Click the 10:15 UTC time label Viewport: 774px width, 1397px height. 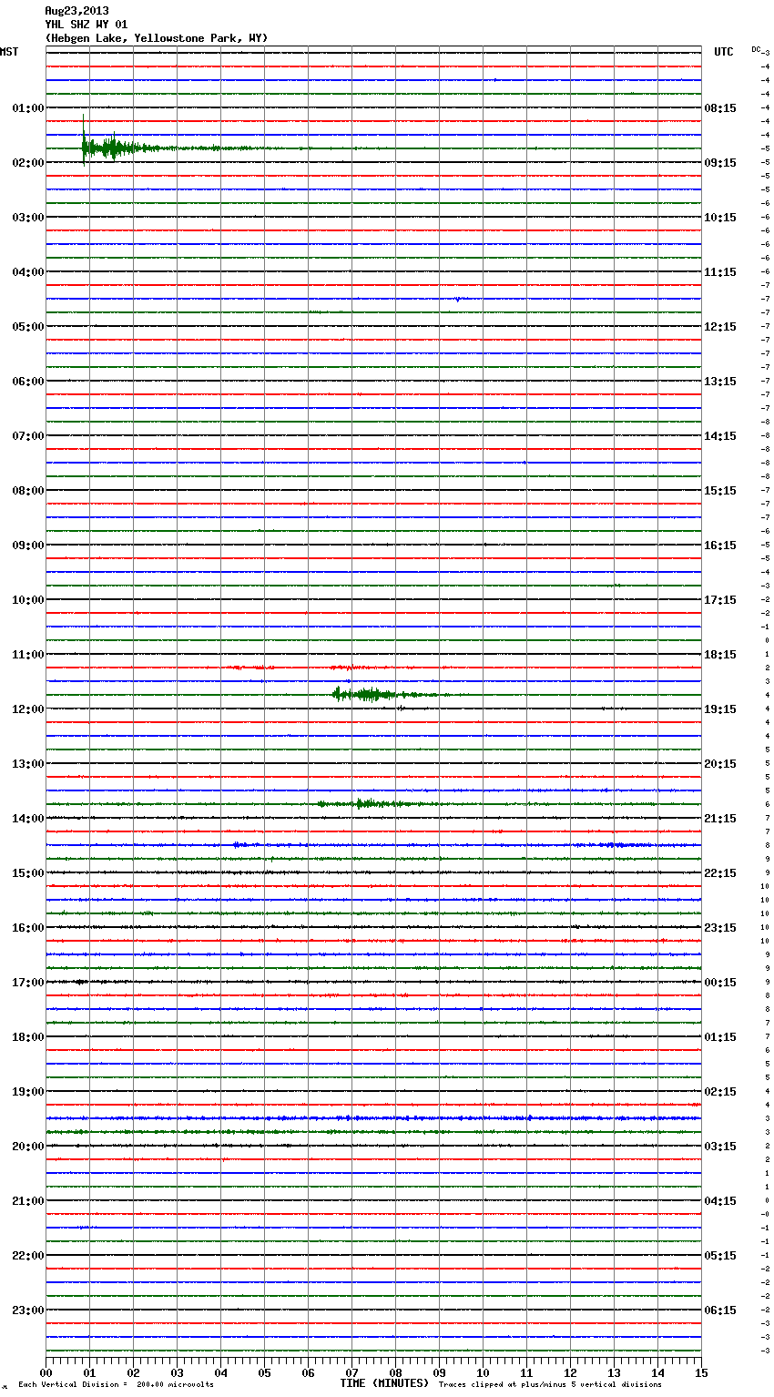720,218
